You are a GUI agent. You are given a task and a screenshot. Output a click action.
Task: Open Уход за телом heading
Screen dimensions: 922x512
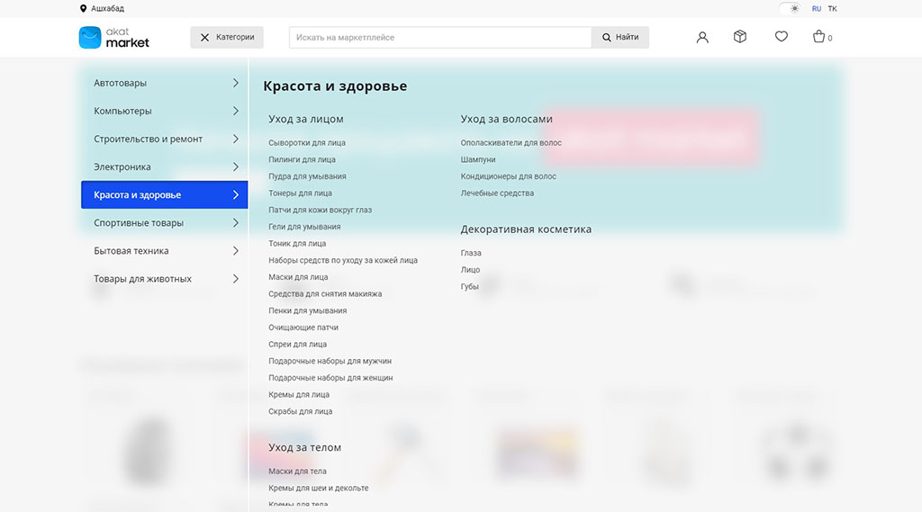coord(304,447)
